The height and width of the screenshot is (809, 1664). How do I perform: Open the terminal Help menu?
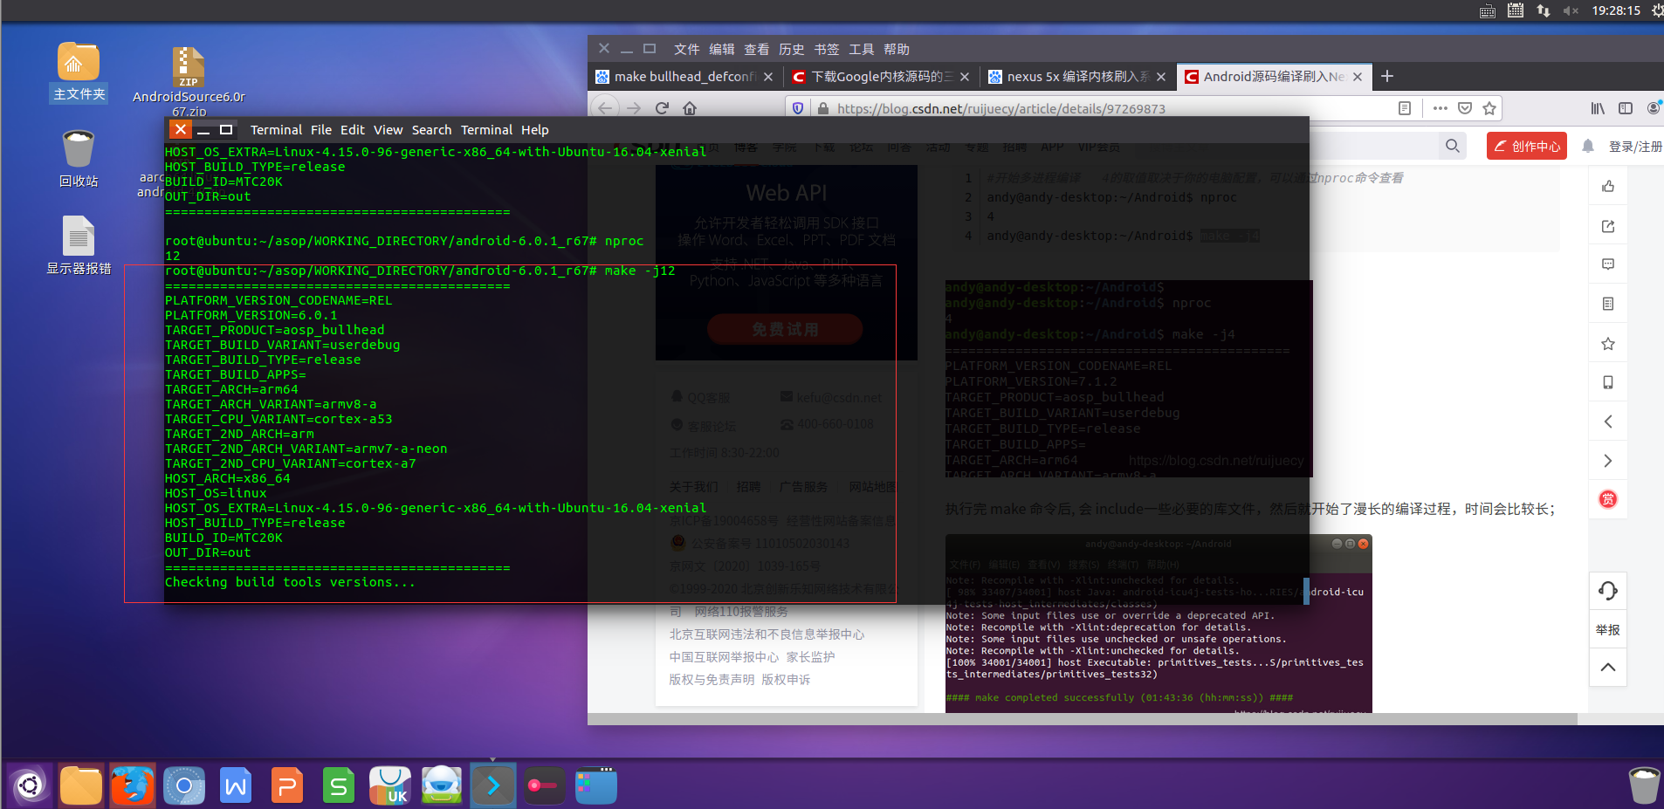tap(535, 130)
